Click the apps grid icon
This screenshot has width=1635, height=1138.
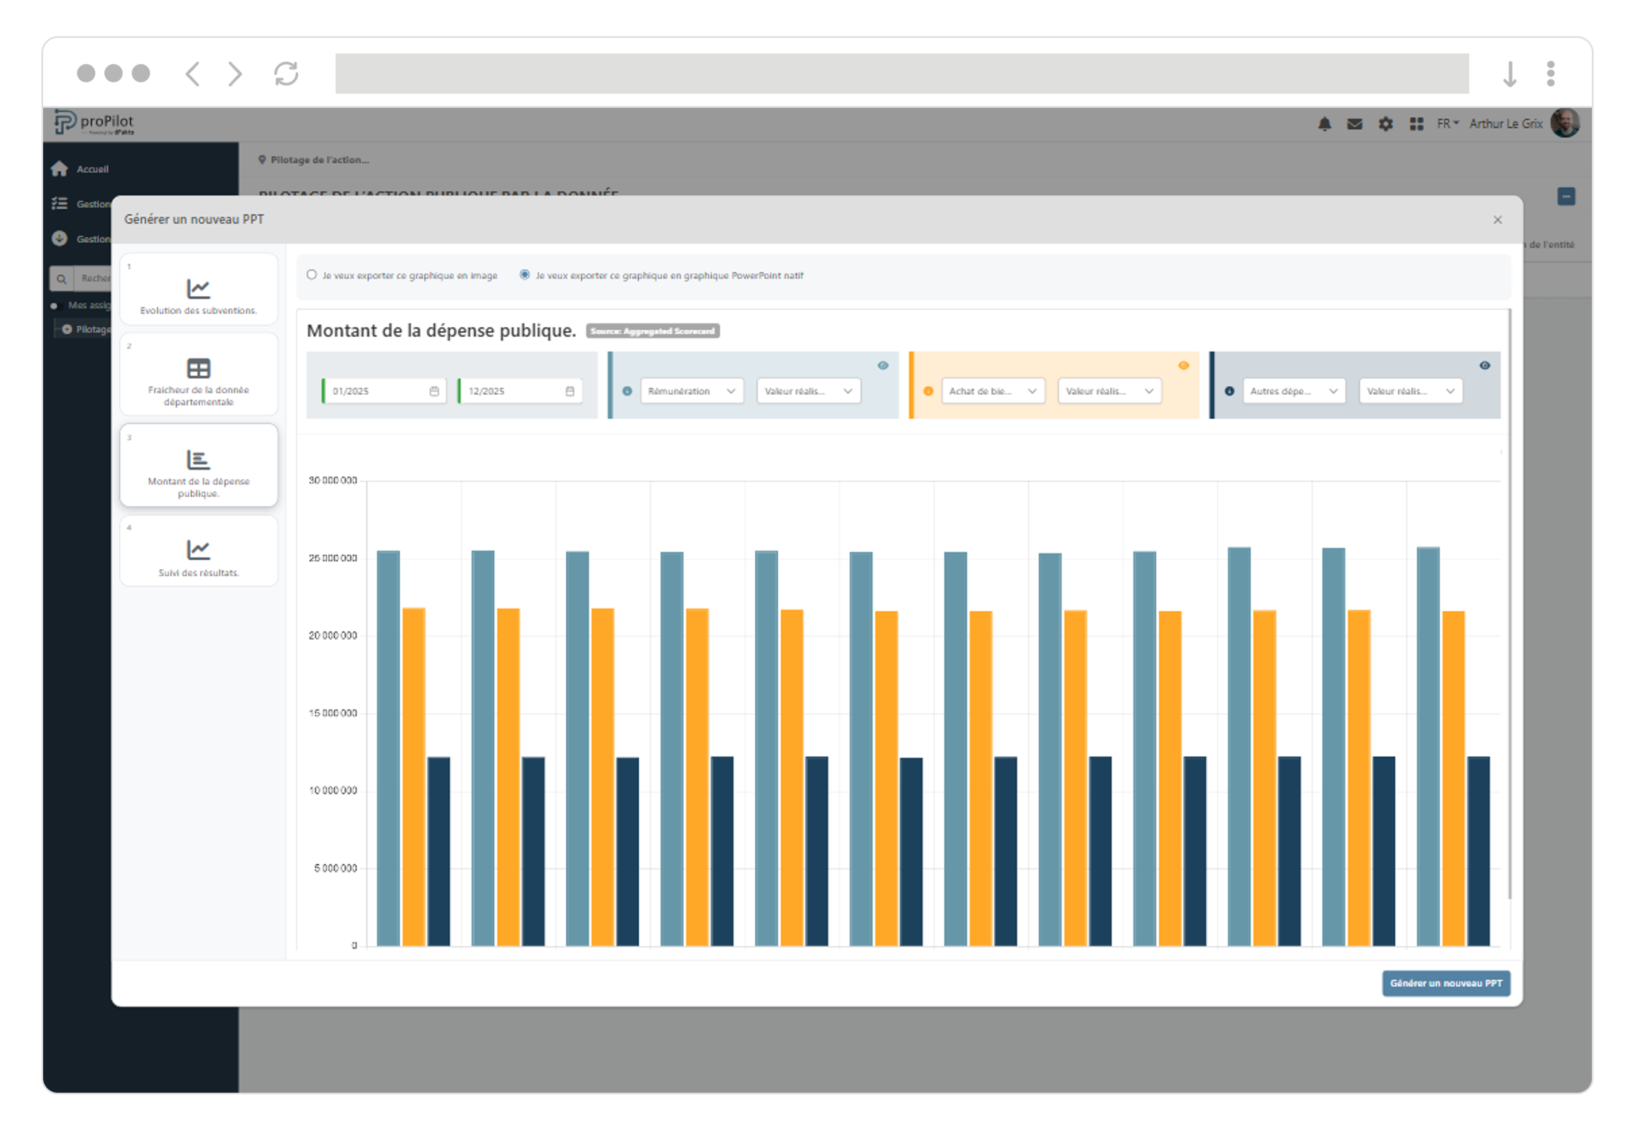click(x=1417, y=124)
